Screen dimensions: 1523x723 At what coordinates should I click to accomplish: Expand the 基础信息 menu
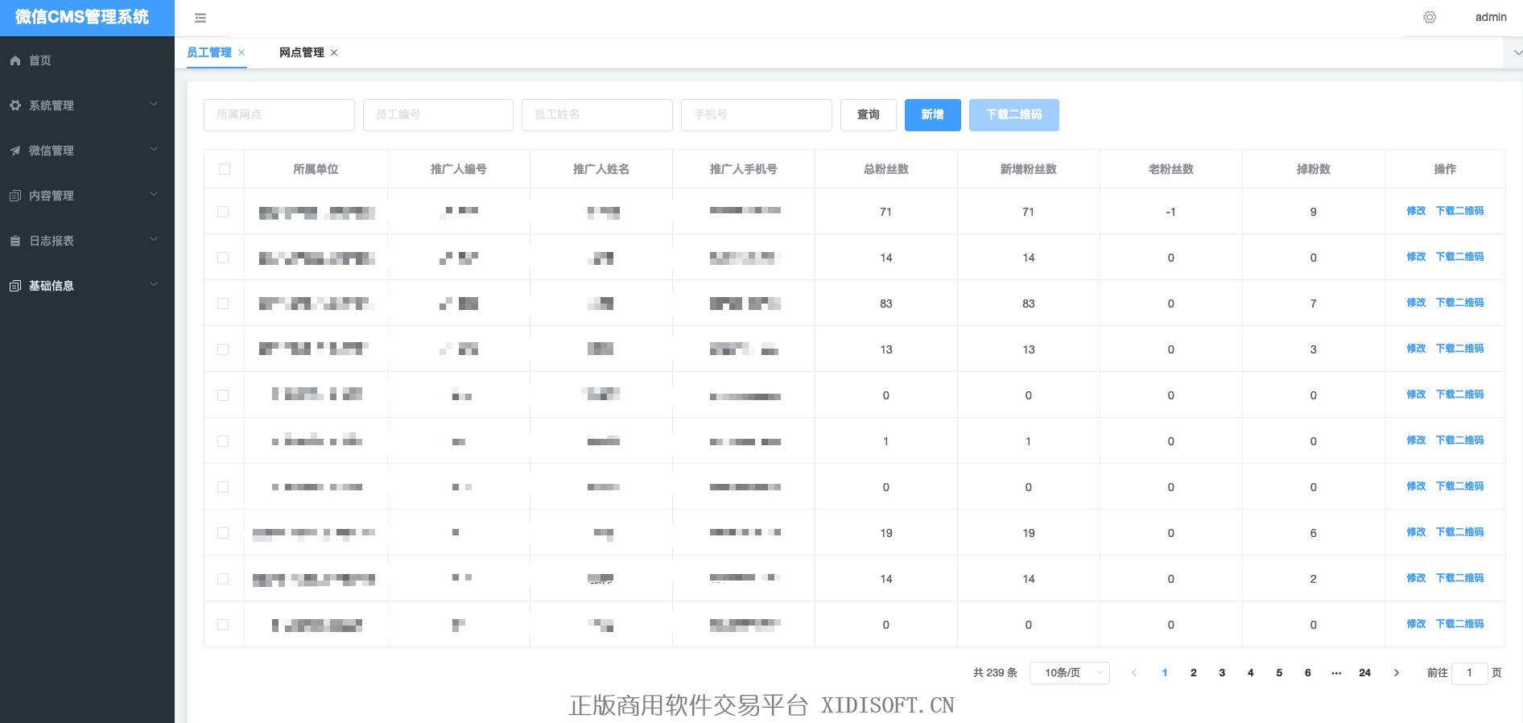(x=87, y=286)
